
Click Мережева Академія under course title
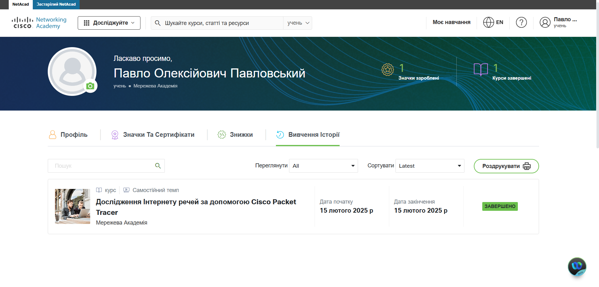tap(121, 223)
